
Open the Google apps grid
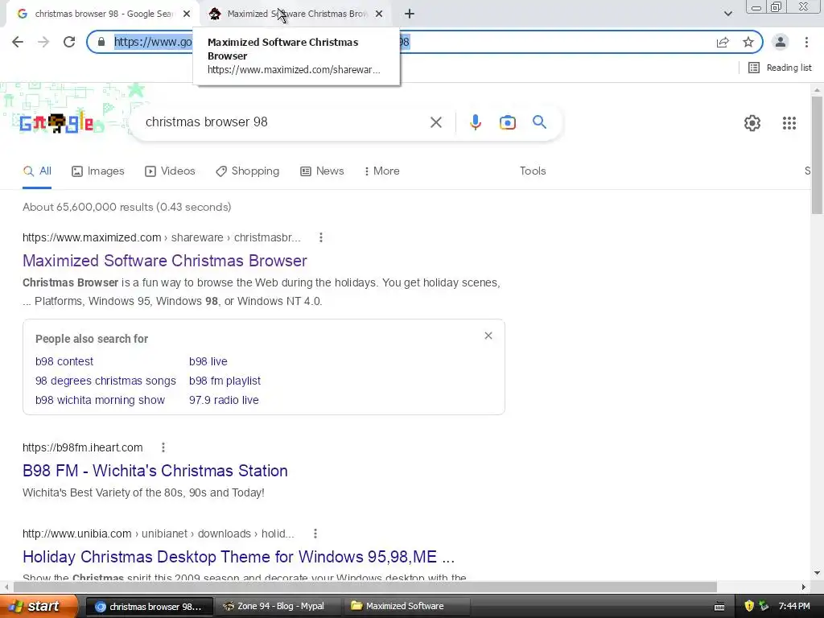[789, 123]
